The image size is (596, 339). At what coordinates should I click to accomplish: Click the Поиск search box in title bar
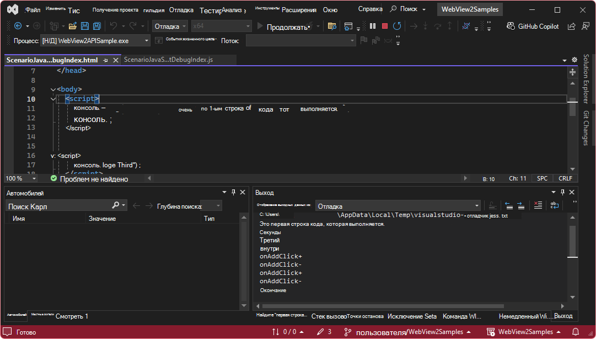[408, 9]
